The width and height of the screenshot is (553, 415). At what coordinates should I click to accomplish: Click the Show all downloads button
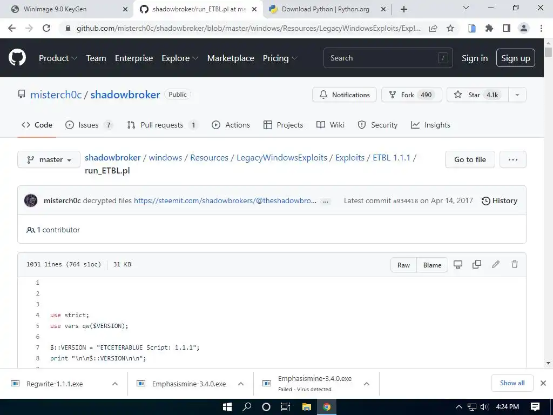coord(512,383)
